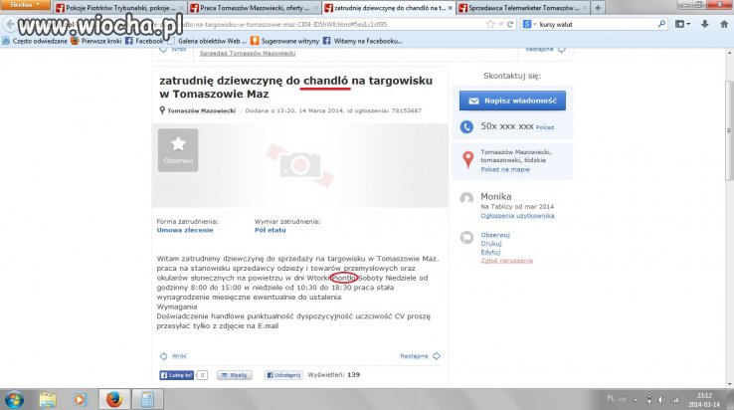The image size is (734, 410).
Task: Click Obserwuj link in sidebar
Action: click(495, 235)
